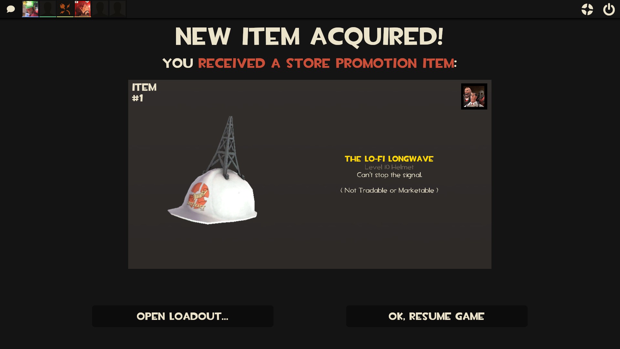This screenshot has width=620, height=349.
Task: Click the Level 10 Helmet text
Action: point(389,167)
